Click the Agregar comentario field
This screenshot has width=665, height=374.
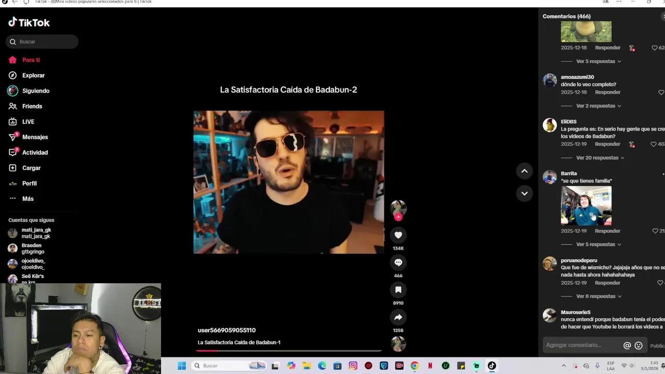(583, 345)
